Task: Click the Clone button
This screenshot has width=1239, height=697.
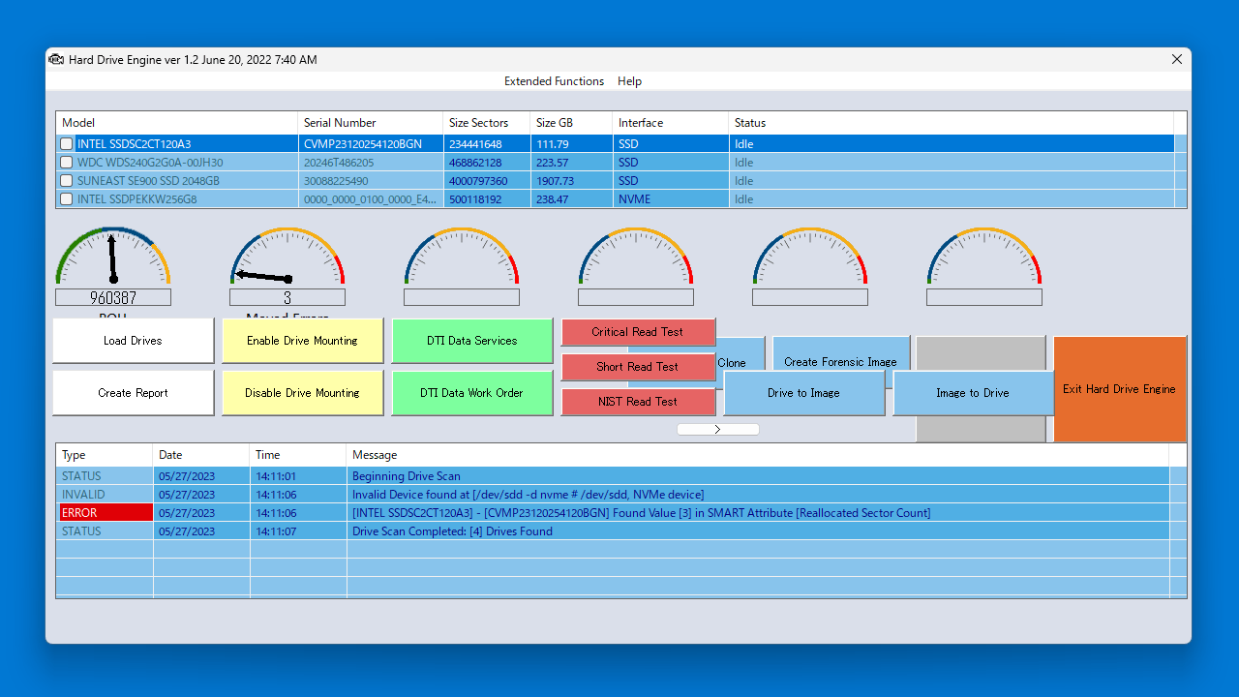Action: [x=740, y=353]
